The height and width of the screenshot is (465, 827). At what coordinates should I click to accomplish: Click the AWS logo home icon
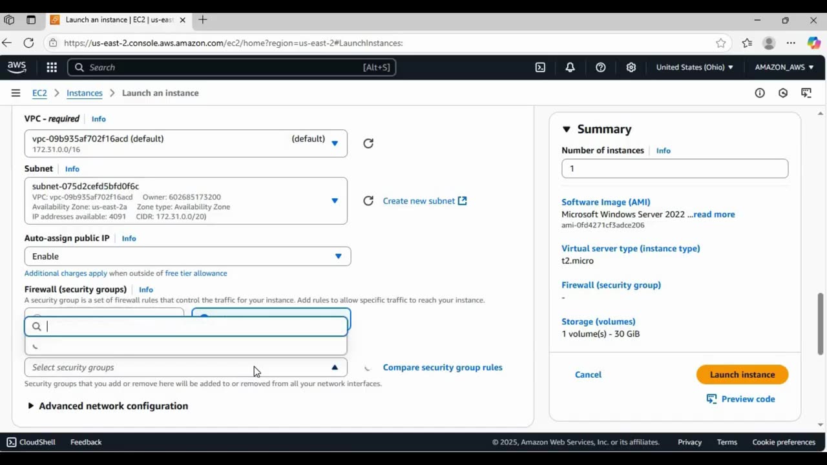[17, 67]
